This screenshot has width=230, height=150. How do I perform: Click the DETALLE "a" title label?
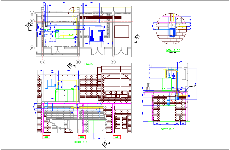pos(173,50)
